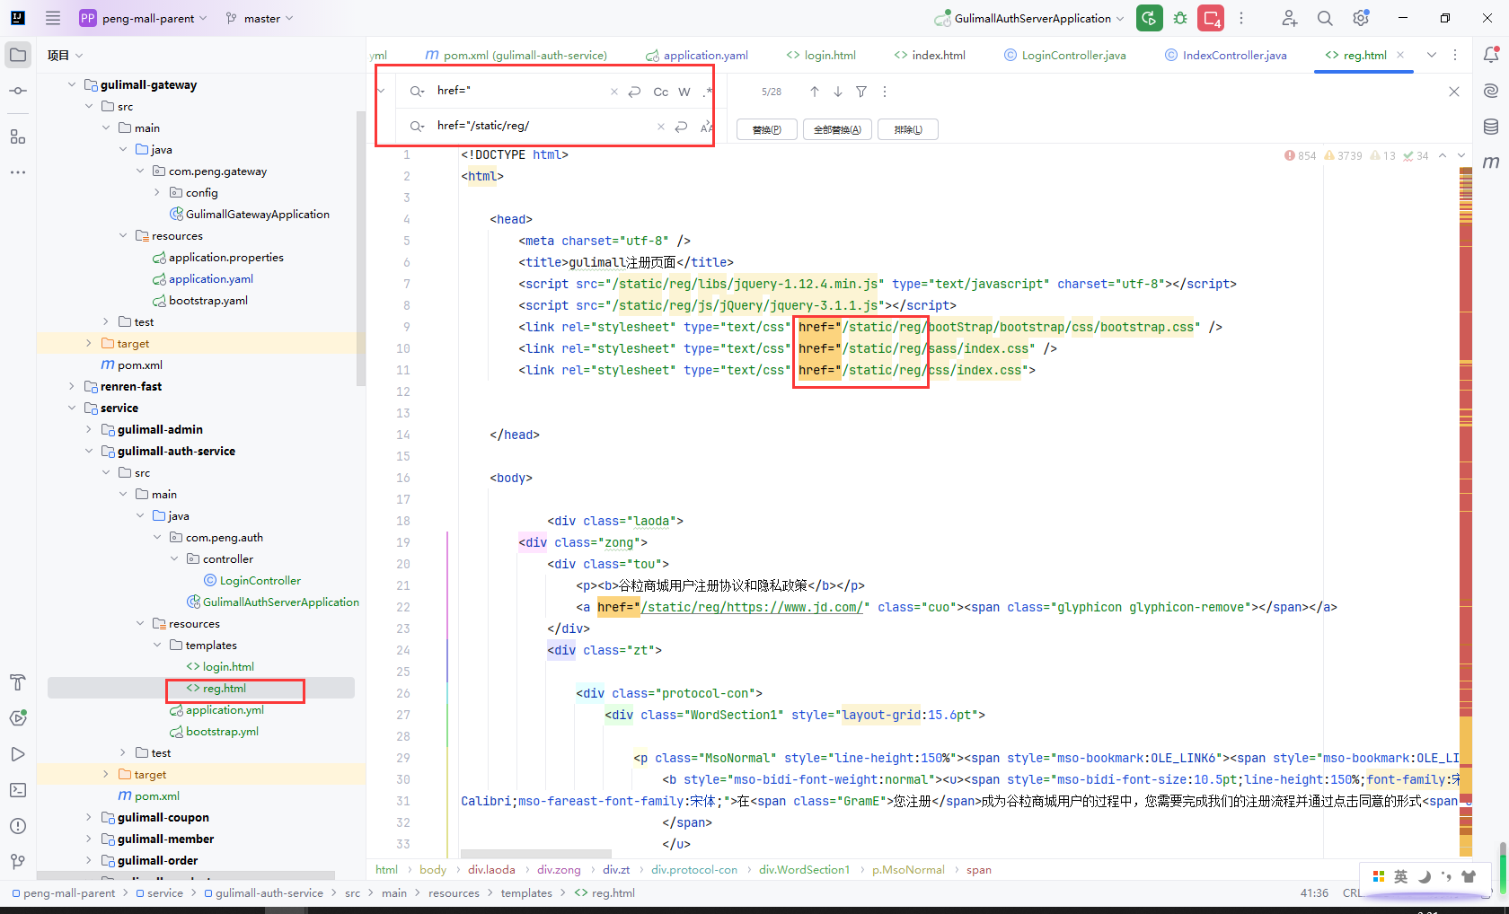
Task: Open the Structure tool window icon
Action: [x=18, y=136]
